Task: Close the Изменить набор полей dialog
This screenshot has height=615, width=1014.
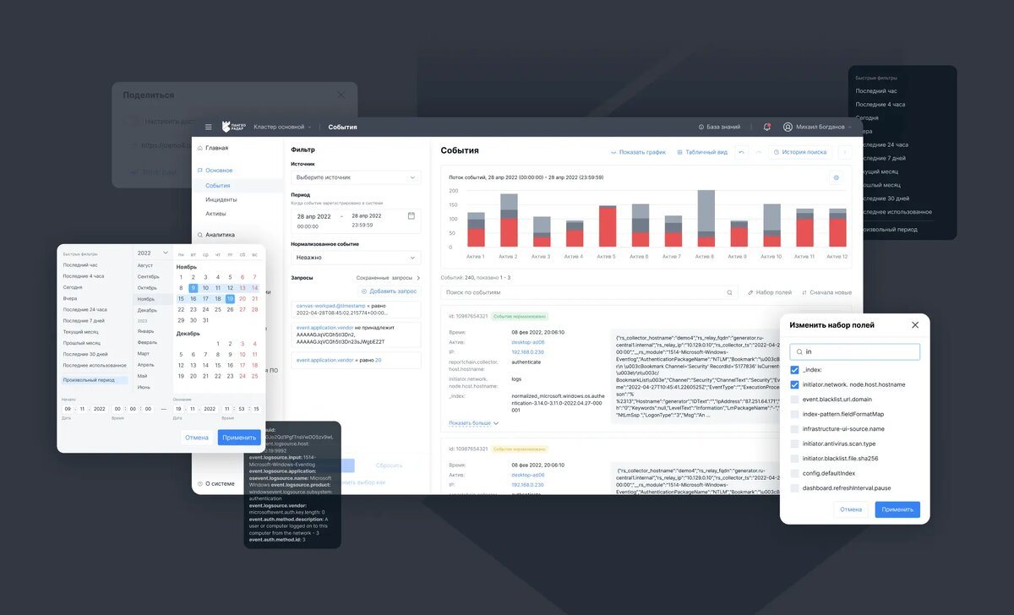Action: coord(915,324)
